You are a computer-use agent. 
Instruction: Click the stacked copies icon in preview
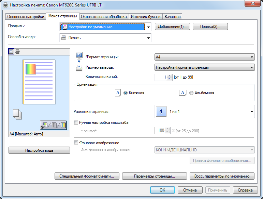pyautogui.click(x=17, y=114)
